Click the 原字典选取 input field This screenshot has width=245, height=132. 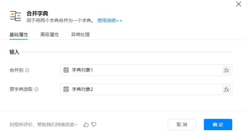click(x=145, y=89)
